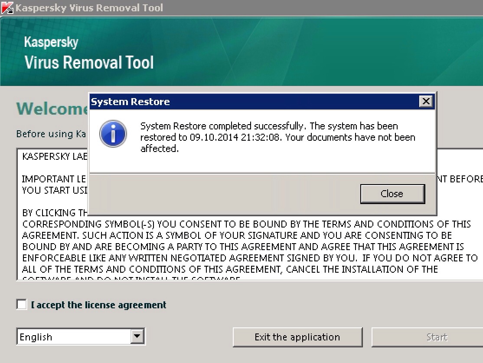Click the 'System Restore completed successfully' message
The height and width of the screenshot is (363, 483).
(x=277, y=137)
